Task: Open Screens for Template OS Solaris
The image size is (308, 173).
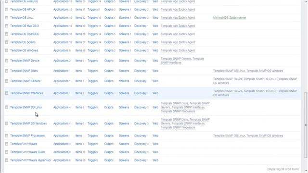Action: click(x=124, y=42)
